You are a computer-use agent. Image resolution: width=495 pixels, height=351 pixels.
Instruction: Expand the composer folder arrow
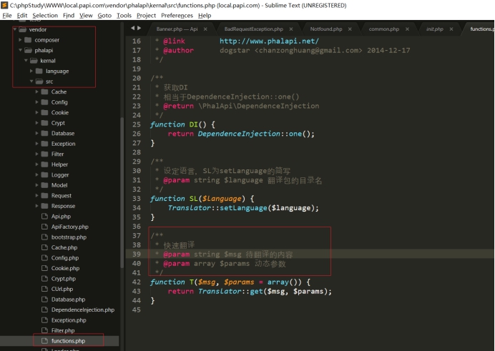20,40
